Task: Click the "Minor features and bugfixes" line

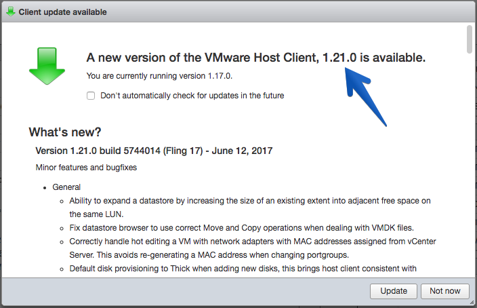Action: pyautogui.click(x=86, y=168)
